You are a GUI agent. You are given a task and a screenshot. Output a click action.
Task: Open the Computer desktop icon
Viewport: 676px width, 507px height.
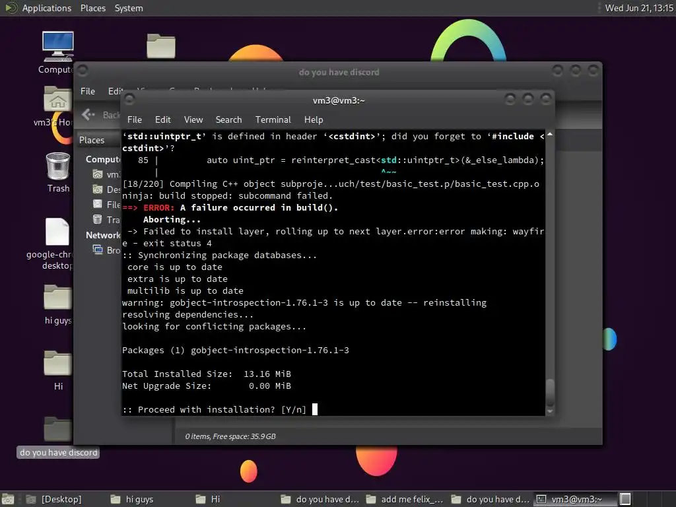point(58,47)
